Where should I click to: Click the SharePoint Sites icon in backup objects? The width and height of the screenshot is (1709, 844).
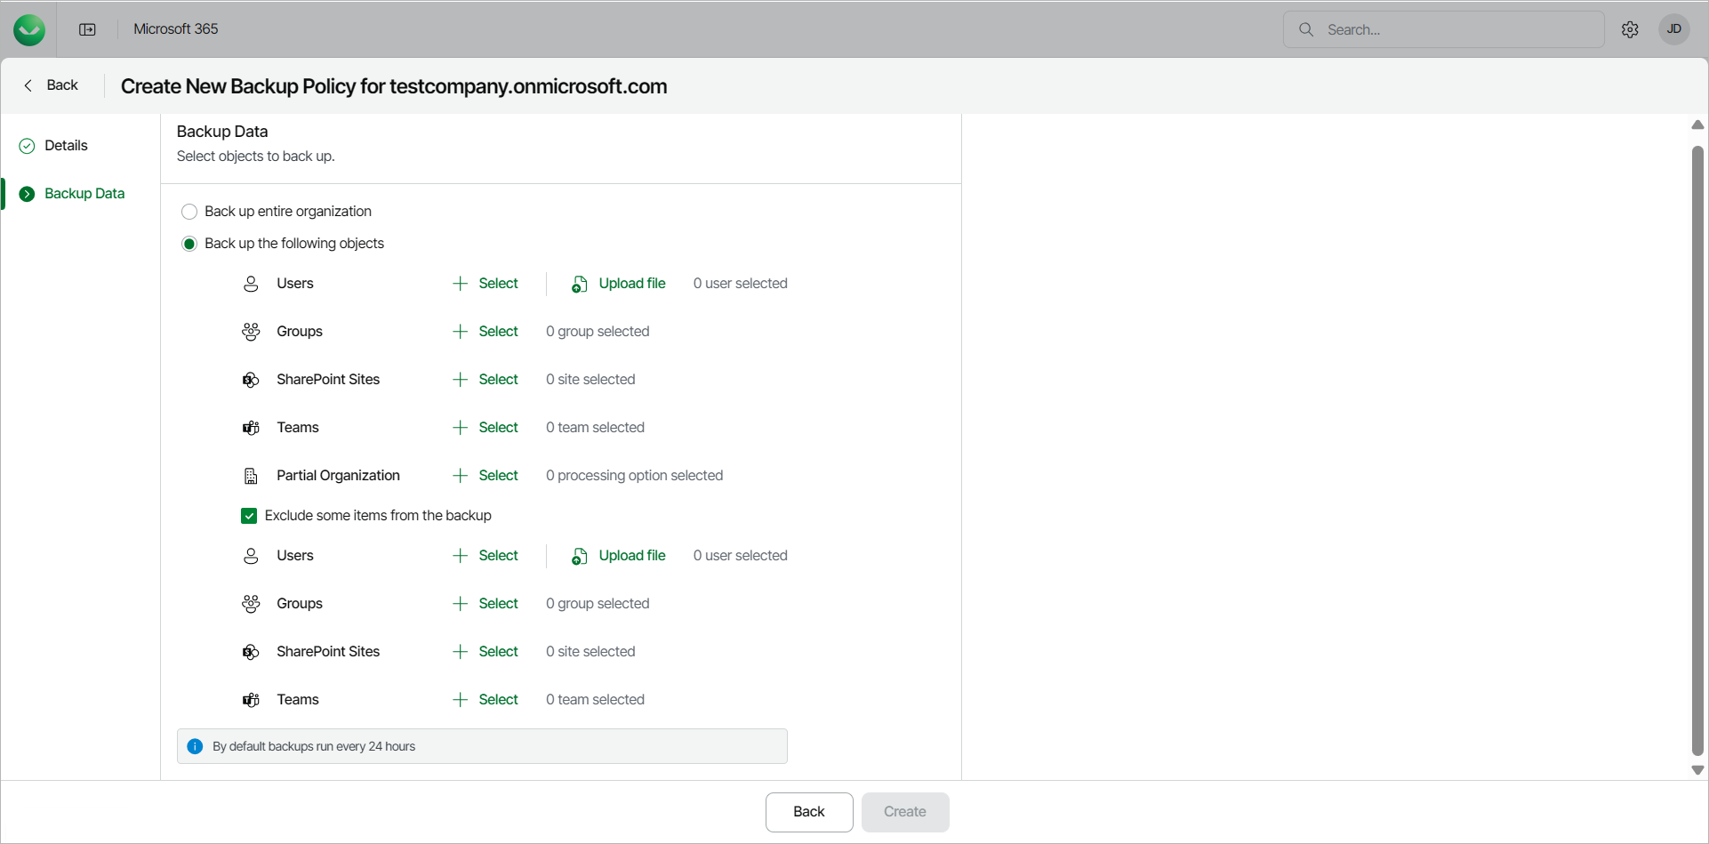click(x=251, y=380)
